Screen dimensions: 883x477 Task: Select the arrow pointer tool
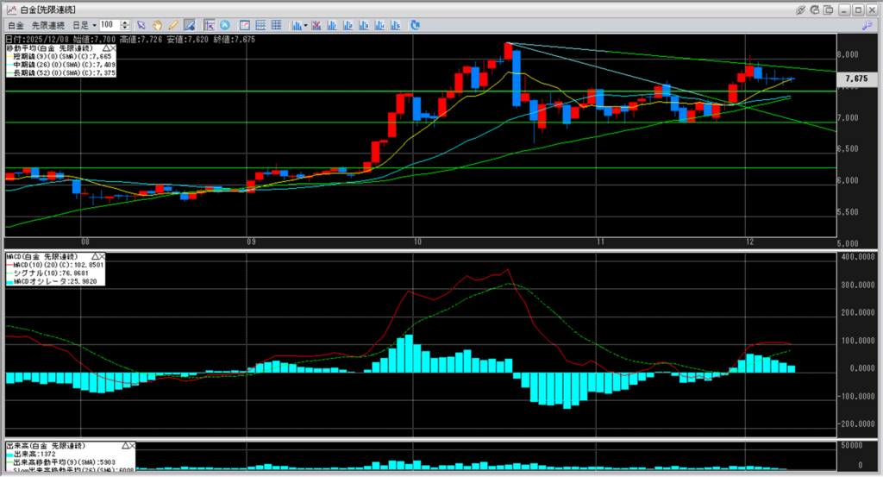click(x=141, y=25)
